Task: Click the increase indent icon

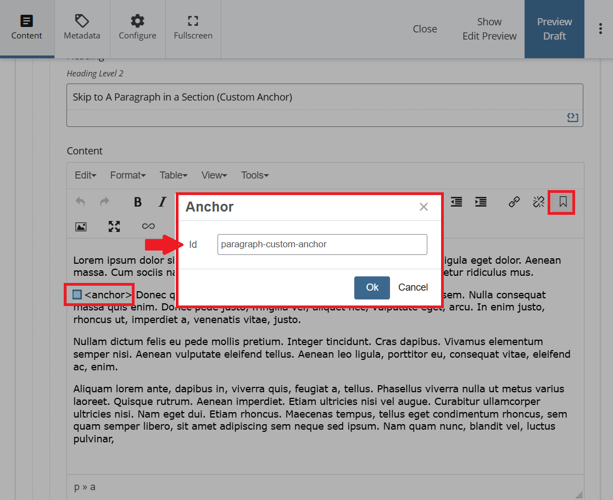Action: tap(481, 202)
